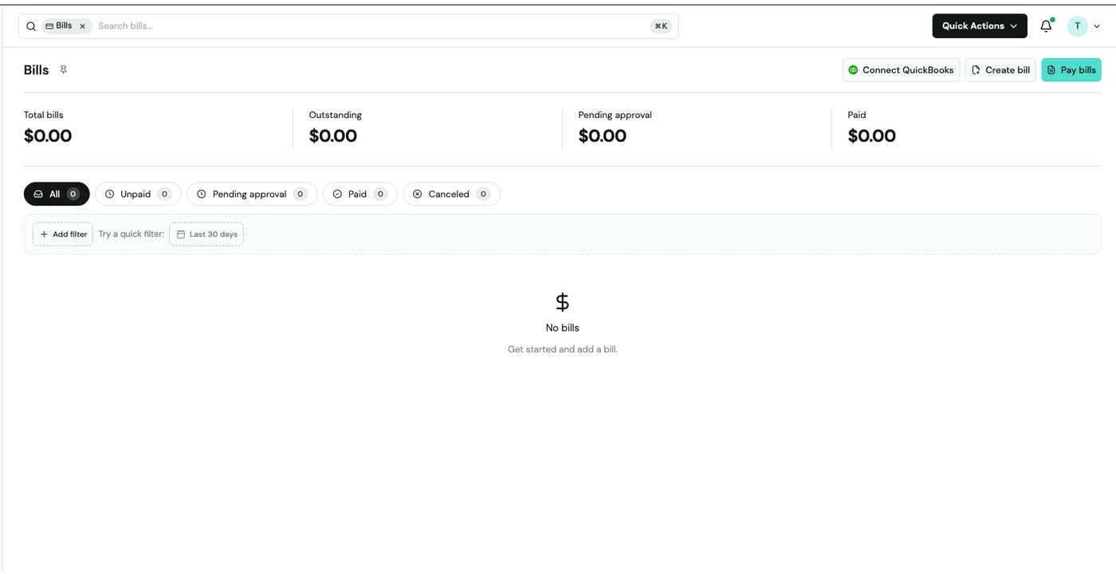Click the Bills page title
The height and width of the screenshot is (574, 1116).
[x=37, y=70]
